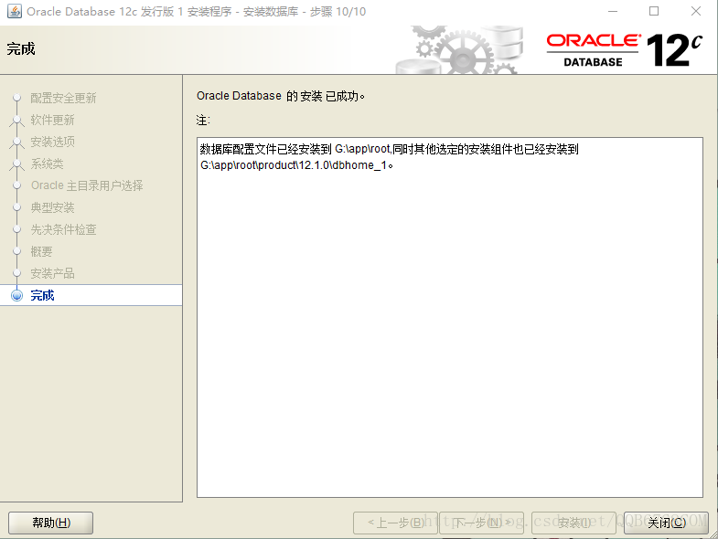
Task: Click the disabled 下一步(N) button
Action: 481,523
